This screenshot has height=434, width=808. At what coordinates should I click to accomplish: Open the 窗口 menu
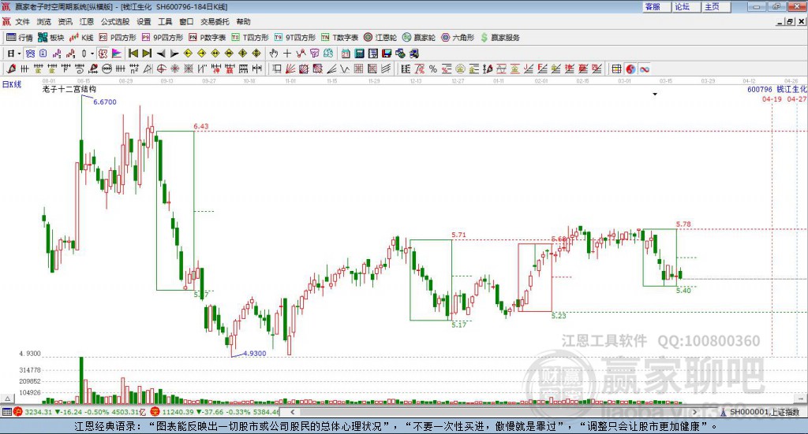[x=186, y=21]
